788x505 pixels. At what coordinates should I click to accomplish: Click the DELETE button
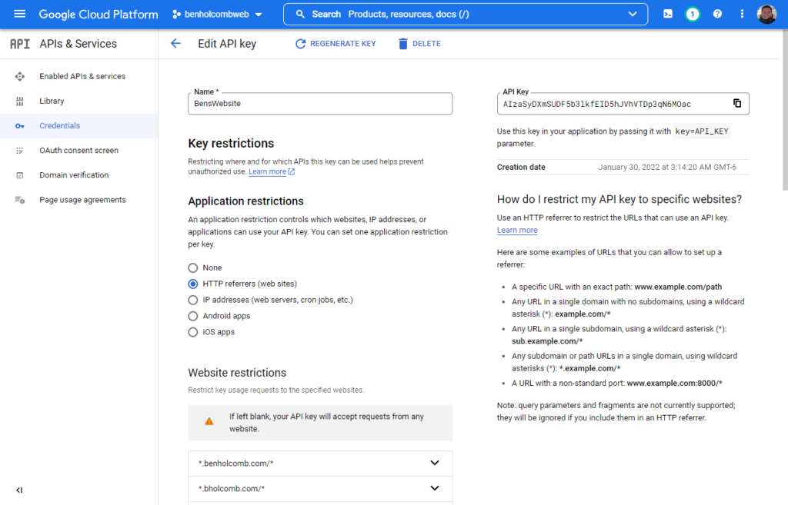pyautogui.click(x=419, y=44)
